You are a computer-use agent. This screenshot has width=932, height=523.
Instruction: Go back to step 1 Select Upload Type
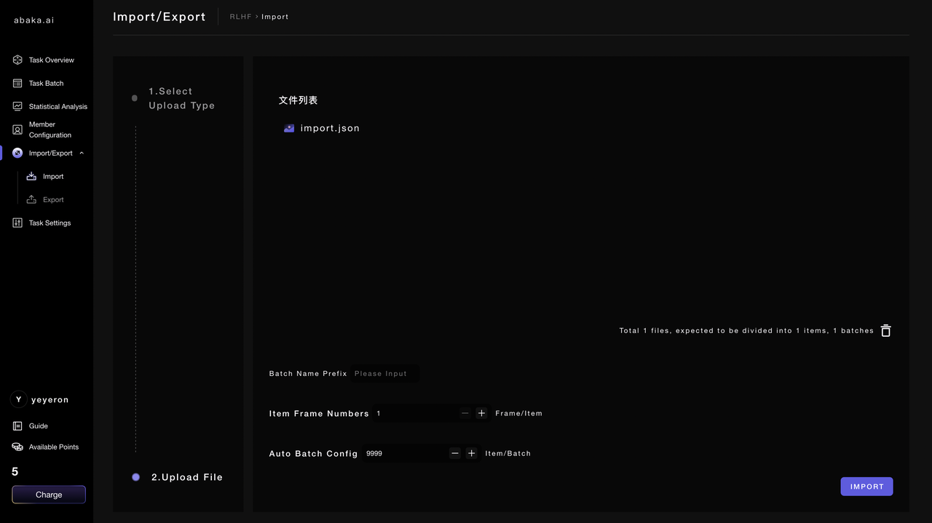[181, 98]
